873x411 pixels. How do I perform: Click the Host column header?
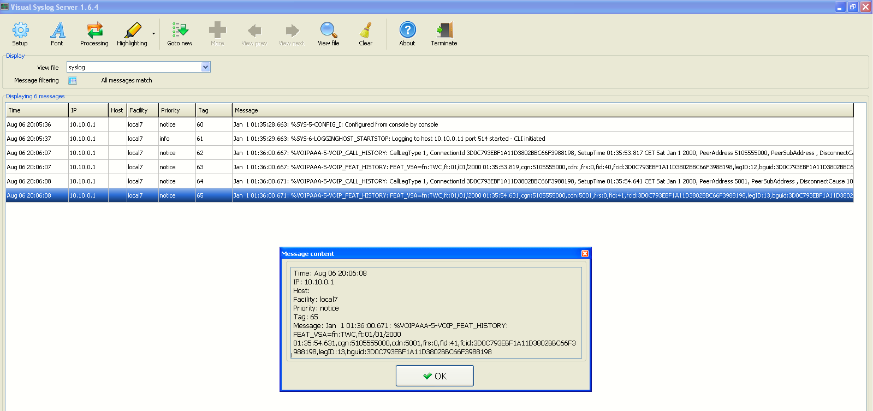click(117, 110)
